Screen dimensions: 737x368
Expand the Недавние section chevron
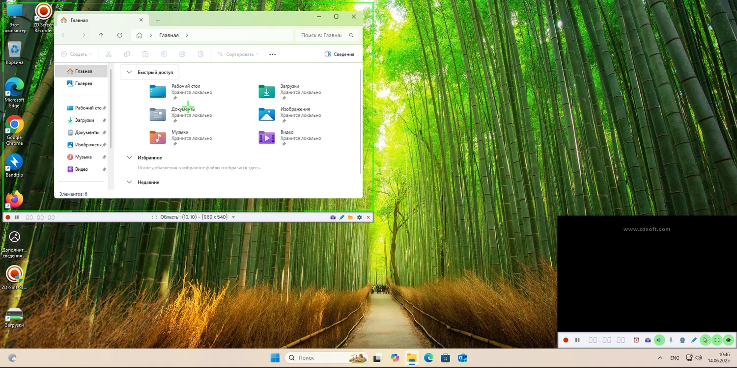(x=129, y=182)
